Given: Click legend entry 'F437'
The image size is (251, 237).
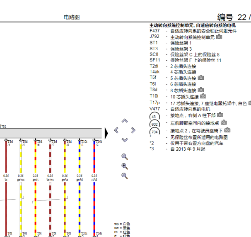Looking at the screenshot, I should click(x=193, y=31).
